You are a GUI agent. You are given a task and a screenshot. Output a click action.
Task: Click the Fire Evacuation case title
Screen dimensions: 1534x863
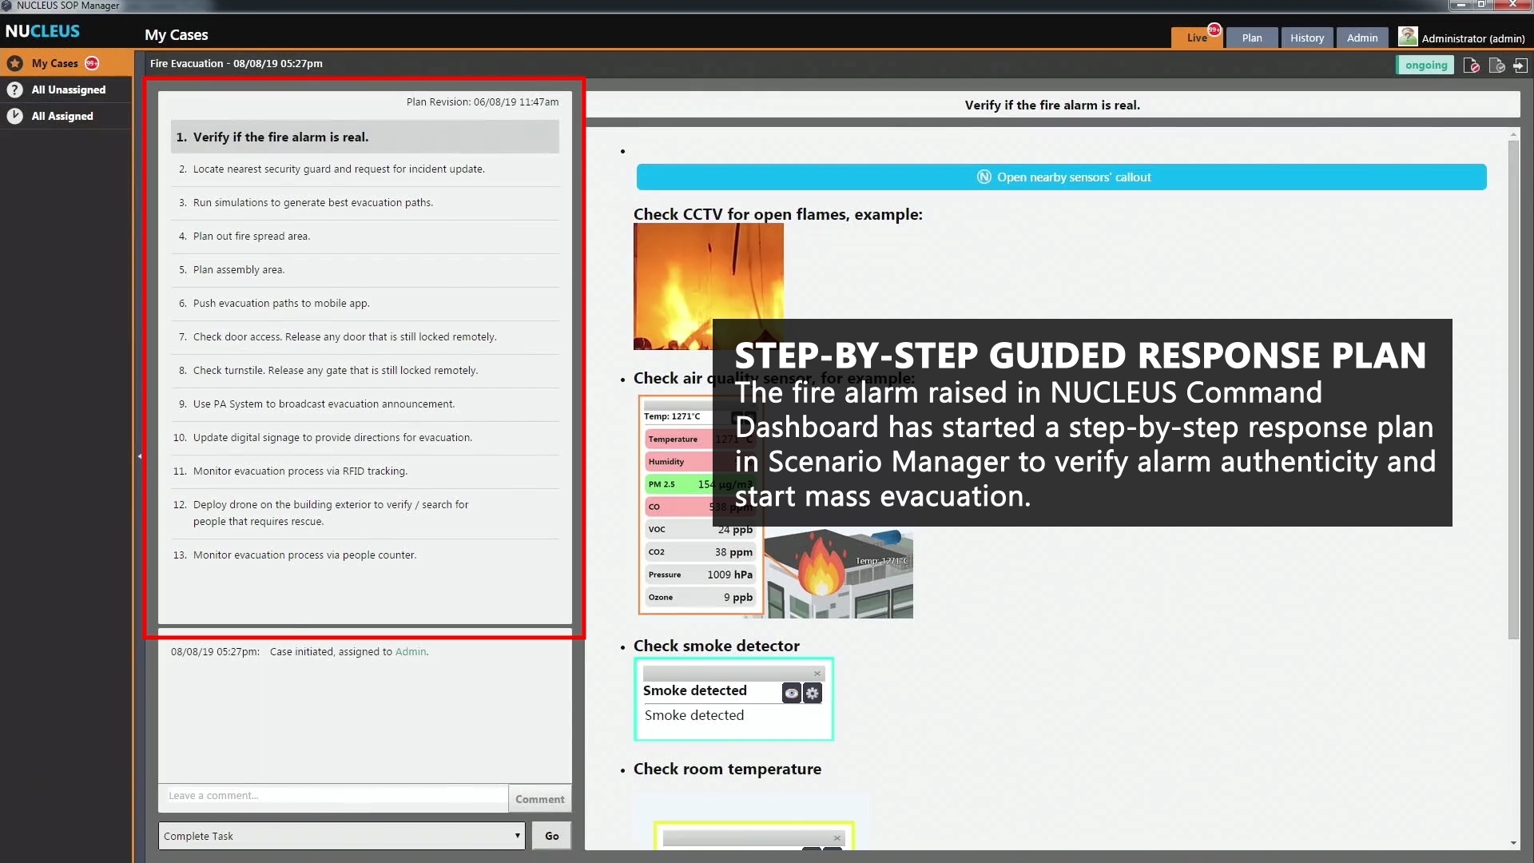pos(236,64)
